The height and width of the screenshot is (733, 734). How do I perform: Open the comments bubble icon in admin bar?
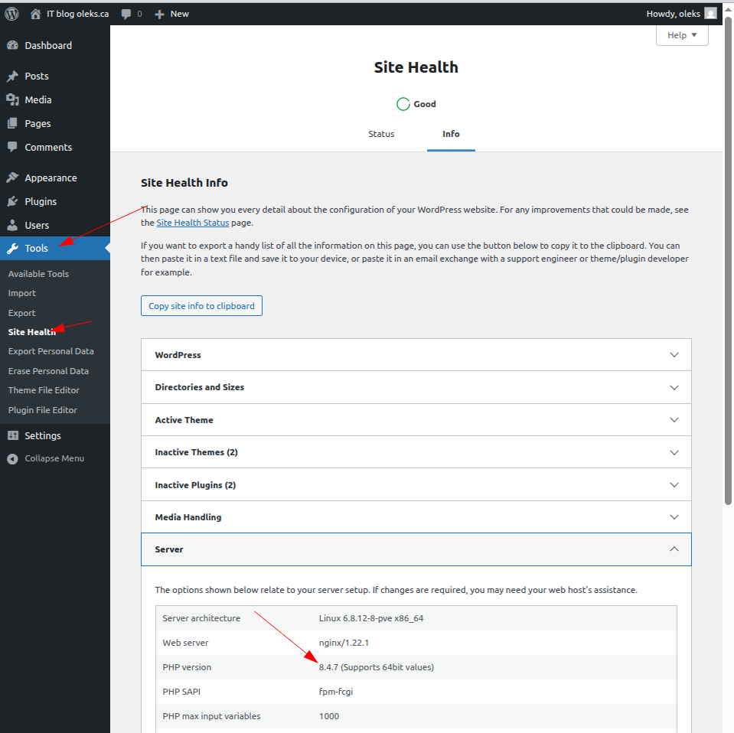coord(126,14)
